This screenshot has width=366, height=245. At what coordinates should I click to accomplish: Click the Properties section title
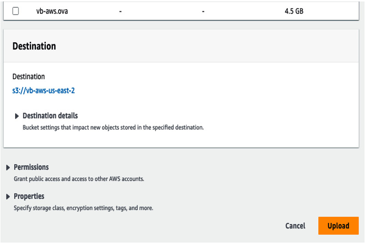pos(29,196)
